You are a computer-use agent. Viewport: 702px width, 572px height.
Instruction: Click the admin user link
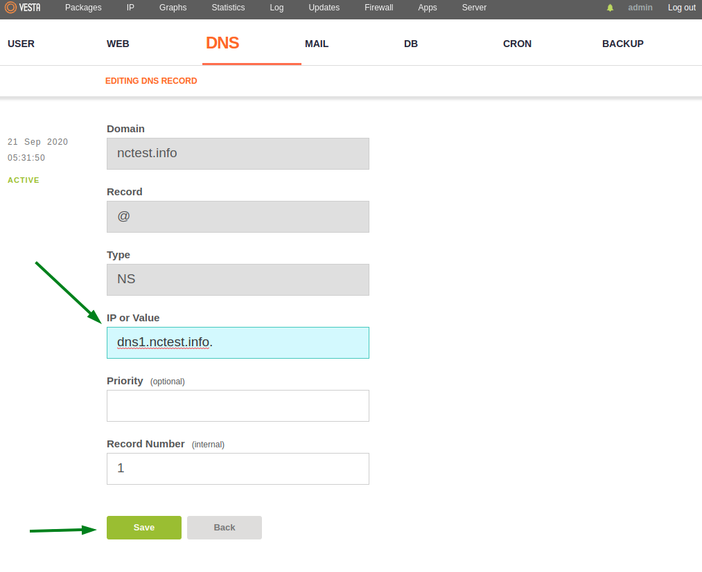coord(640,8)
